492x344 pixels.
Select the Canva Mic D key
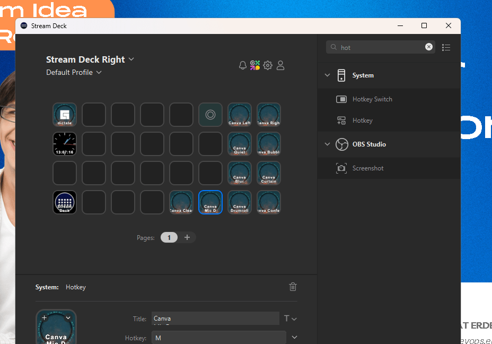tap(210, 202)
